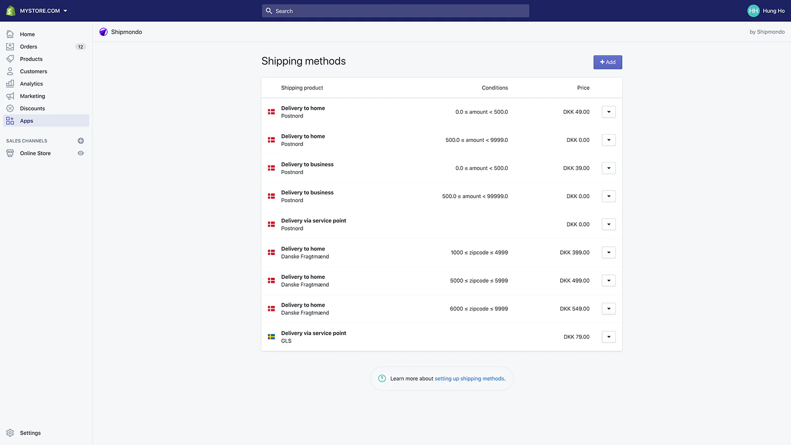Click Danish flag on DKK 39.00 row
The width and height of the screenshot is (791, 445).
tap(271, 168)
